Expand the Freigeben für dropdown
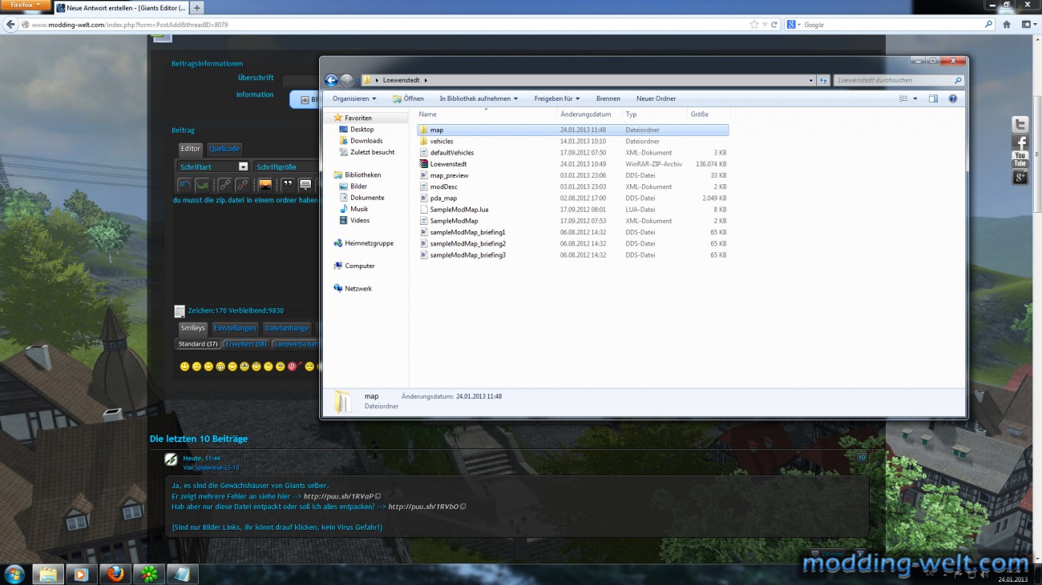Screen dimensions: 1042x585 [x=557, y=98]
